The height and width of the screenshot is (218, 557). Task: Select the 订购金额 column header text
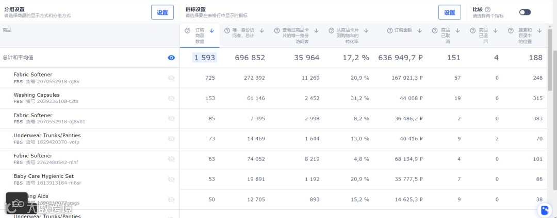pos(403,30)
